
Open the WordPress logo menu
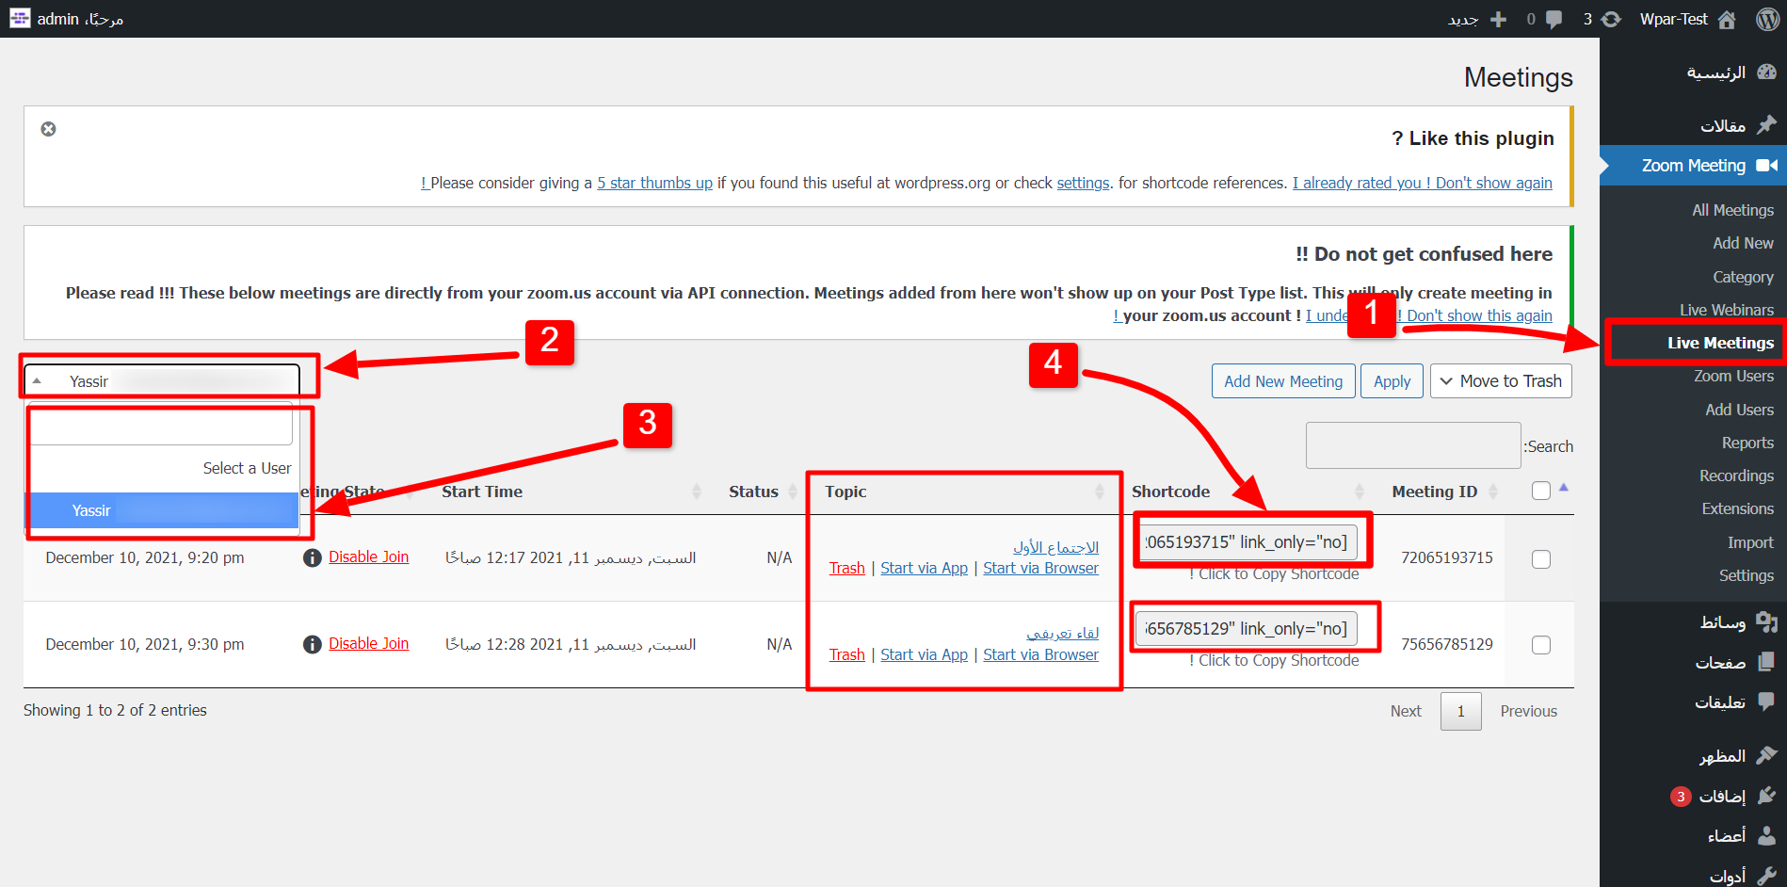tap(1767, 19)
